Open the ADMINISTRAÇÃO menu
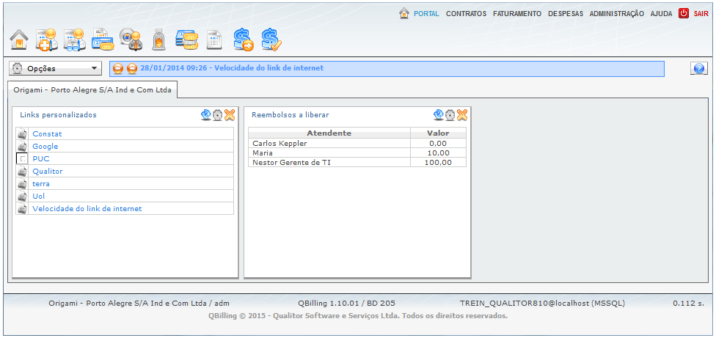 [616, 13]
